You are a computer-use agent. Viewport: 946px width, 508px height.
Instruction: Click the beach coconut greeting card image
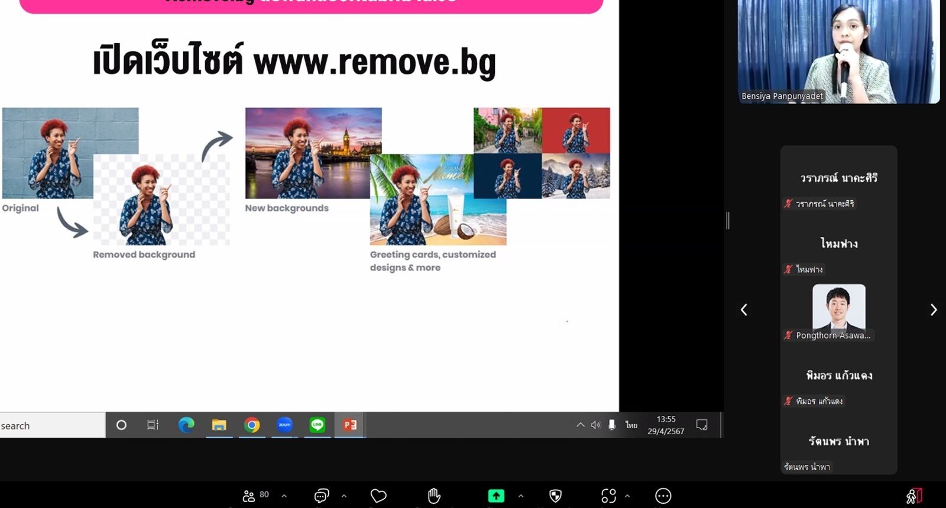point(438,200)
